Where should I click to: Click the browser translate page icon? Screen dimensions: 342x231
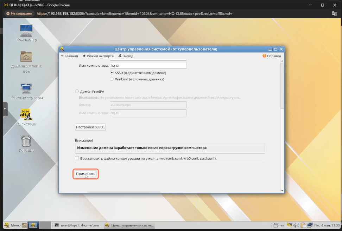[334, 13]
